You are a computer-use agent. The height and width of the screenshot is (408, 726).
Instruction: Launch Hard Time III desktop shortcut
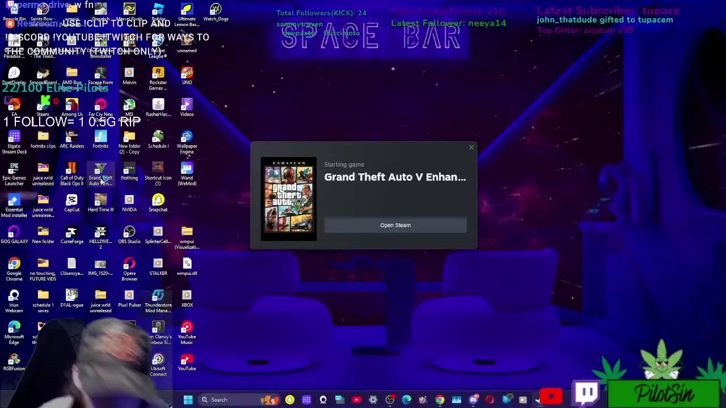coord(100,202)
